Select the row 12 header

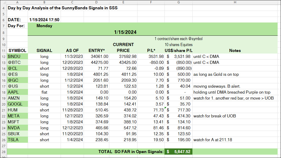click(x=3, y=57)
